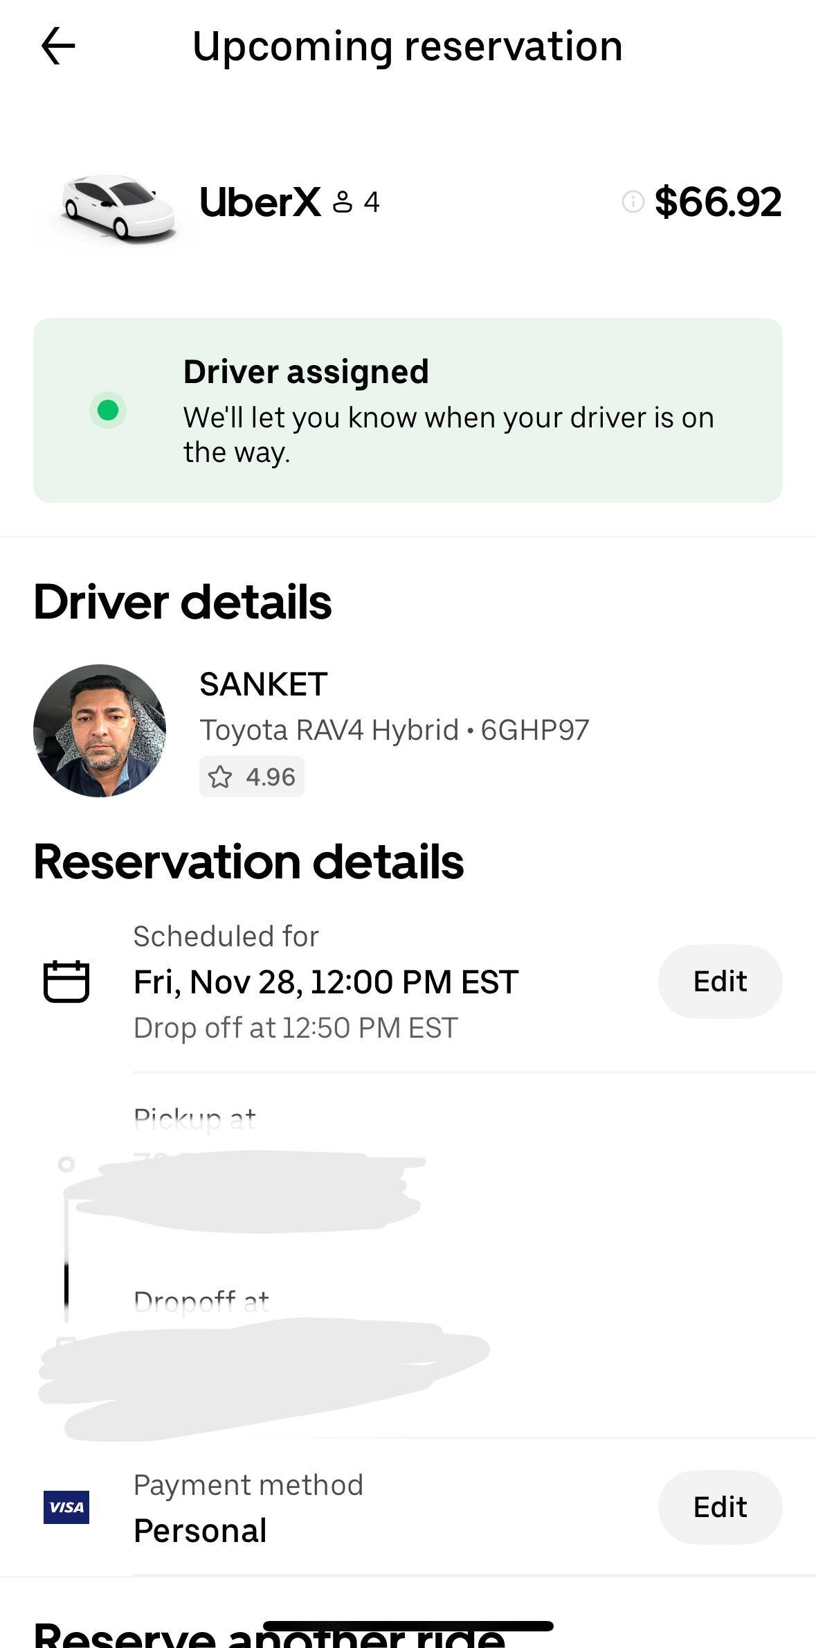Tap the back arrow
Viewport: 816px width, 1648px height.
[58, 46]
